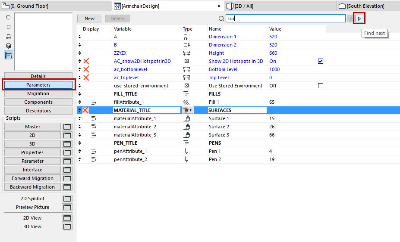Open Interface script in a new window

point(67,170)
